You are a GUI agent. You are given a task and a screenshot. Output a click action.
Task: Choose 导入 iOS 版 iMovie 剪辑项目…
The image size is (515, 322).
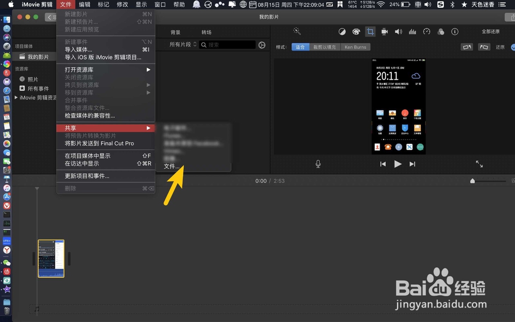coord(106,57)
